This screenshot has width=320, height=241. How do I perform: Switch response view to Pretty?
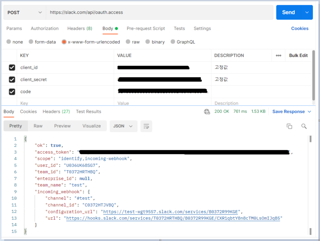click(15, 126)
